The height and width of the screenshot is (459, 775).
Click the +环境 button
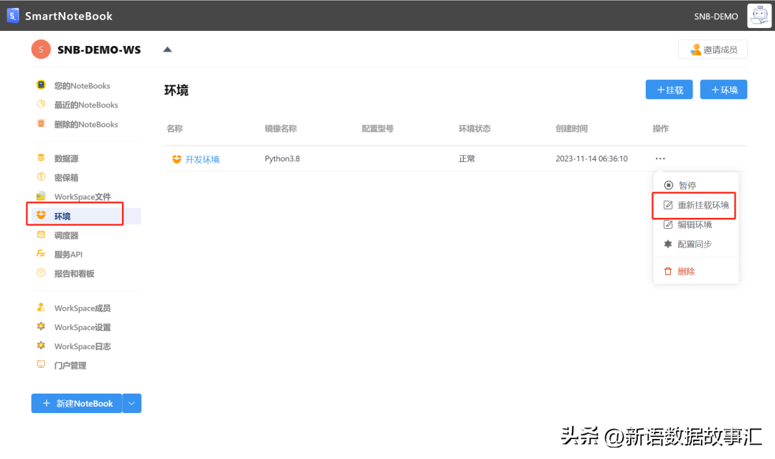tap(723, 90)
